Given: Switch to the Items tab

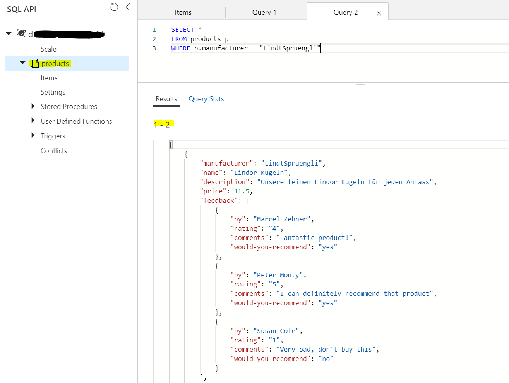Looking at the screenshot, I should (183, 12).
